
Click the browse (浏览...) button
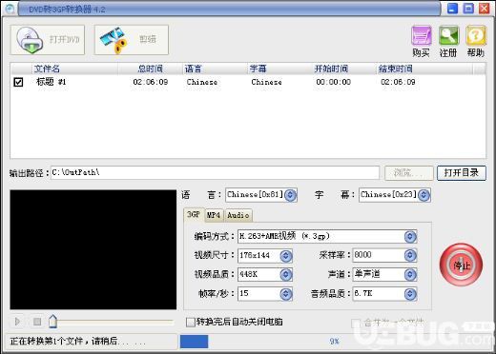pyautogui.click(x=409, y=173)
